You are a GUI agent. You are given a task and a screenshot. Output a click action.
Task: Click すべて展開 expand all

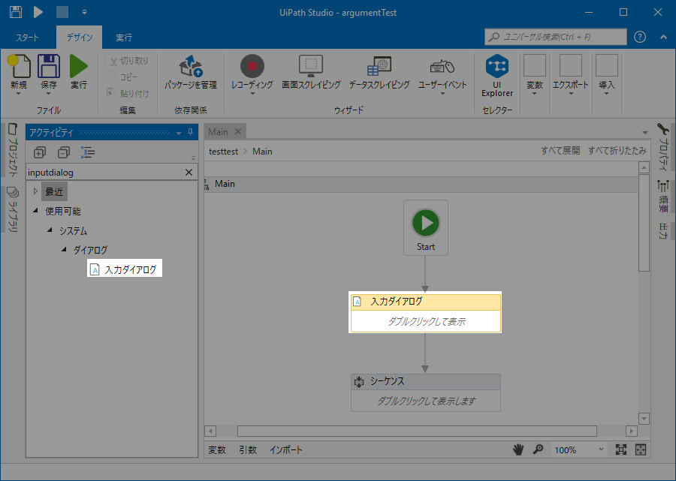(x=560, y=151)
